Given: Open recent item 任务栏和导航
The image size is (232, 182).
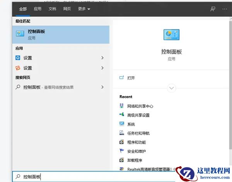Looking at the screenshot, I should click(138, 133).
